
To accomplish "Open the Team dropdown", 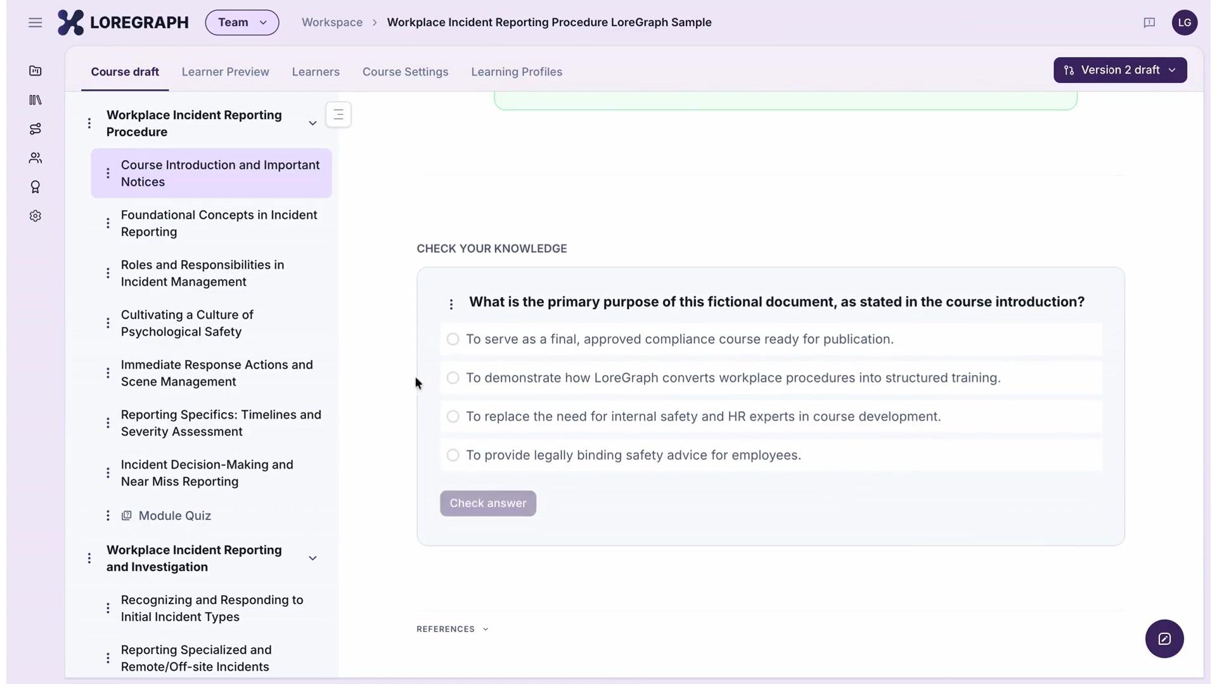I will (x=242, y=23).
